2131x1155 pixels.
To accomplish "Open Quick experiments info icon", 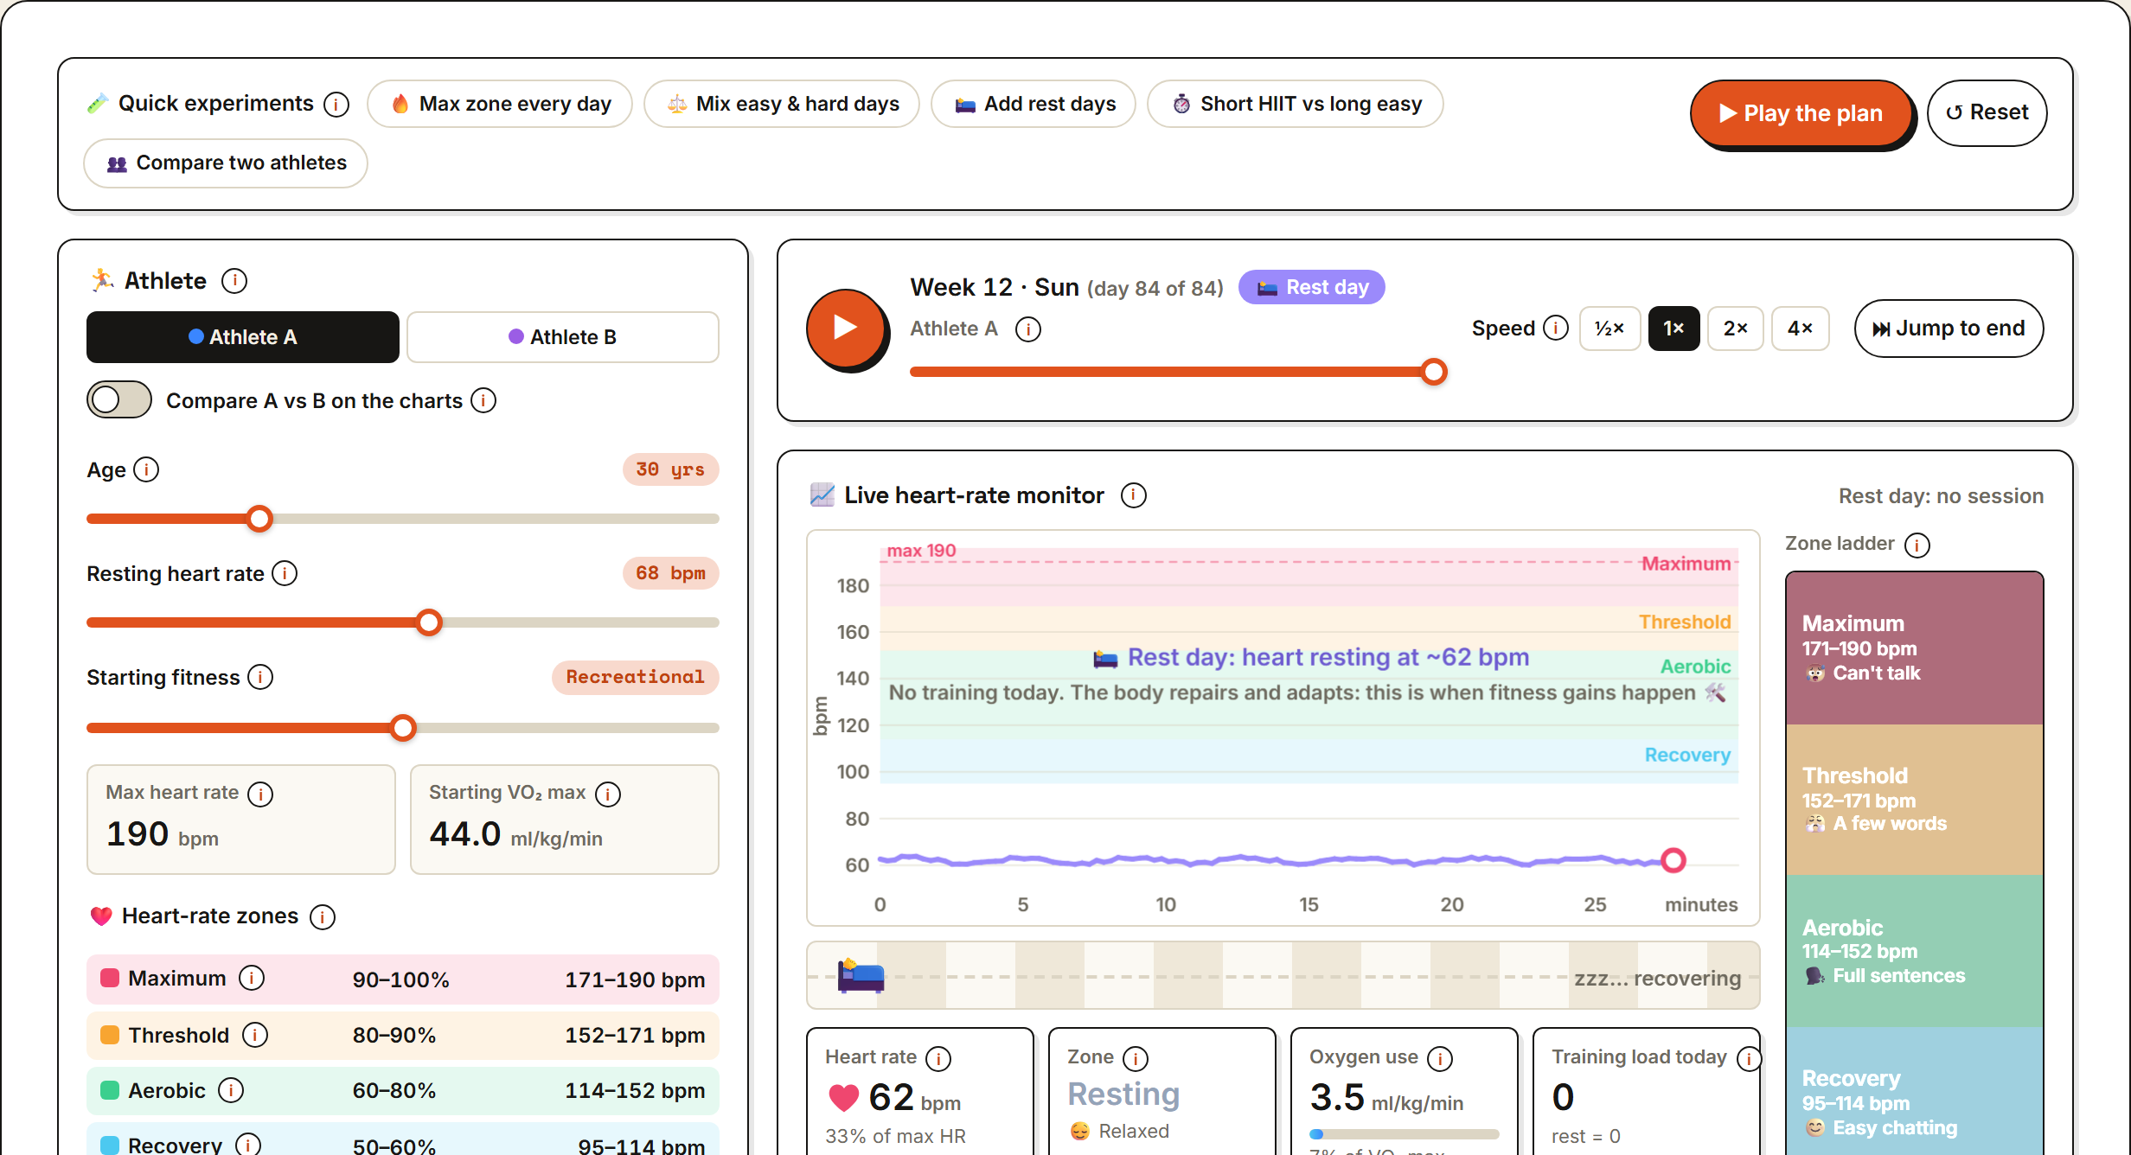I will pos(336,105).
